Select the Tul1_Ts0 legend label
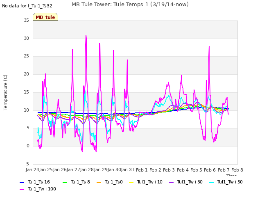This screenshot has width=262, height=197. point(114,182)
